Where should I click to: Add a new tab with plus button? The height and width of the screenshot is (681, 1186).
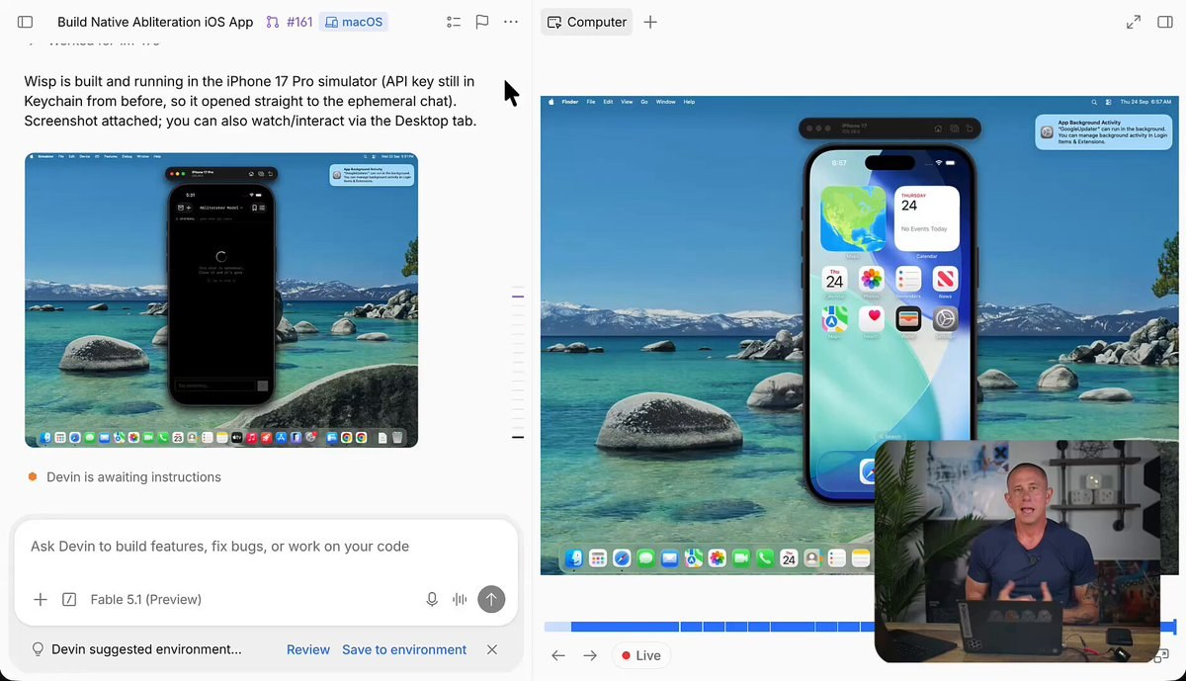[x=650, y=22]
